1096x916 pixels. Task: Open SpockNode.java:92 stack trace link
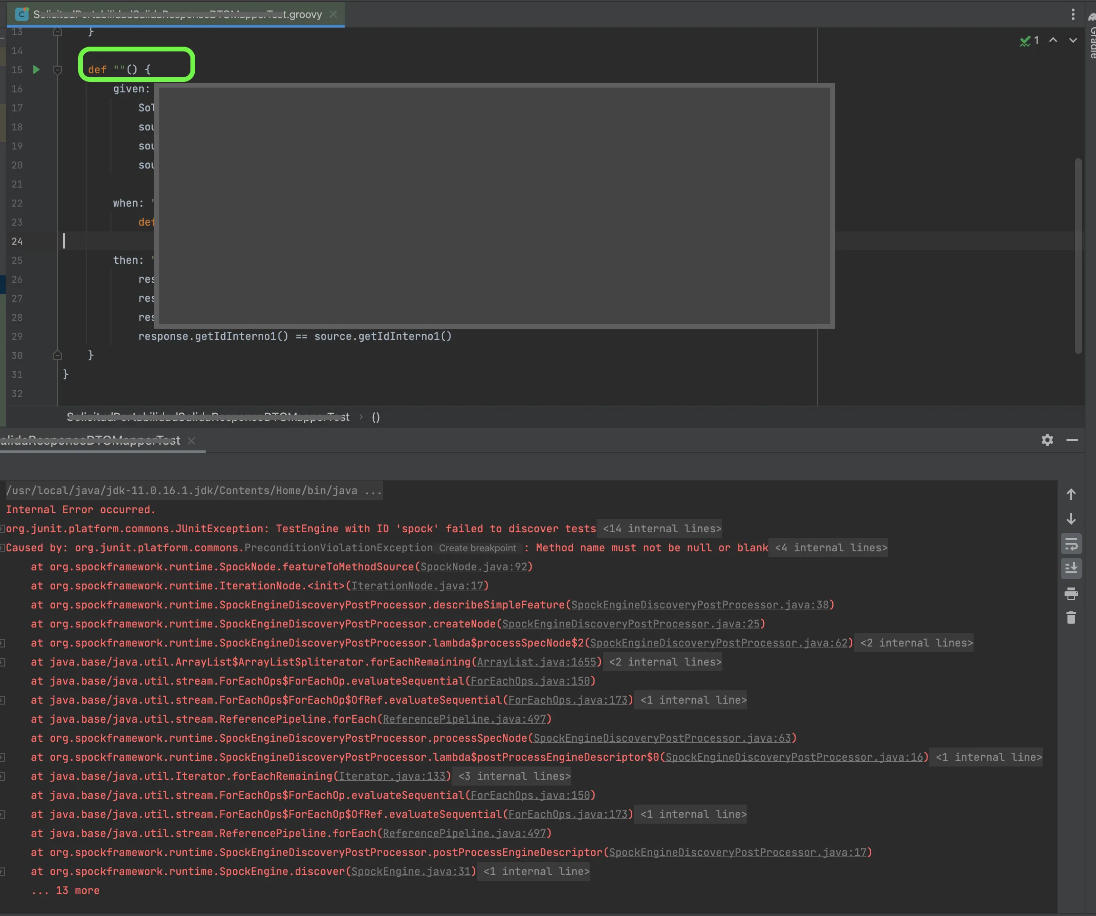pyautogui.click(x=474, y=567)
